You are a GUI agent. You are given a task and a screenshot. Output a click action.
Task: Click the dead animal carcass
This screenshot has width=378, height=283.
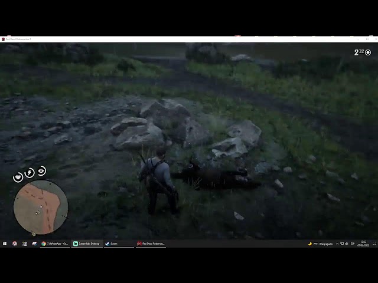pos(216,176)
